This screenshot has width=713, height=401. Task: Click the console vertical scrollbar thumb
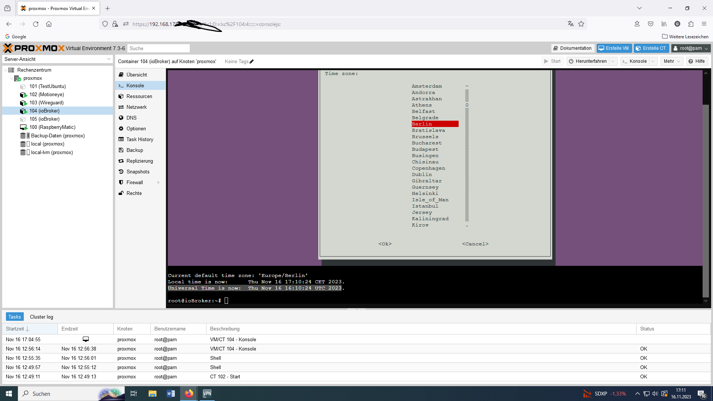(706, 200)
